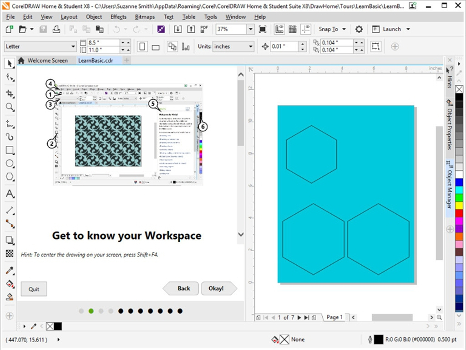The width and height of the screenshot is (466, 350).
Task: Select the Polygon tool
Action: [x=10, y=177]
